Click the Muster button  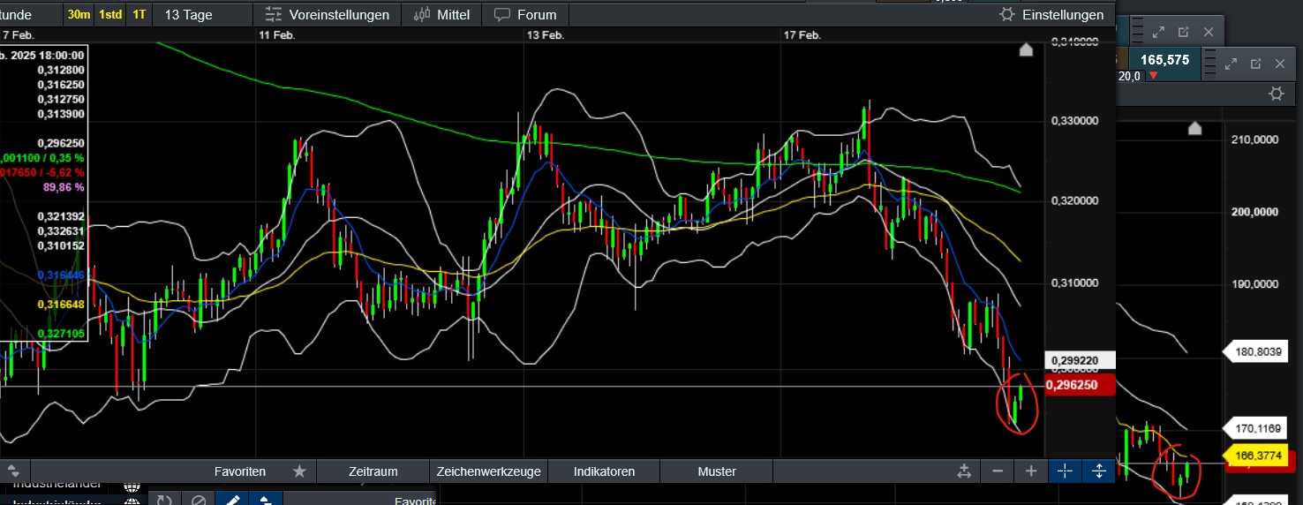tap(716, 471)
